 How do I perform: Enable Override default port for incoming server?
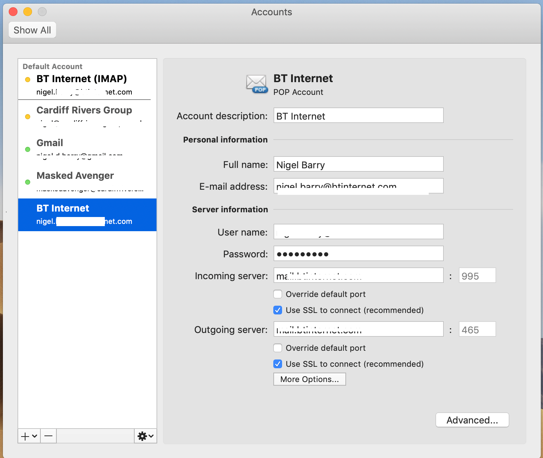click(278, 294)
